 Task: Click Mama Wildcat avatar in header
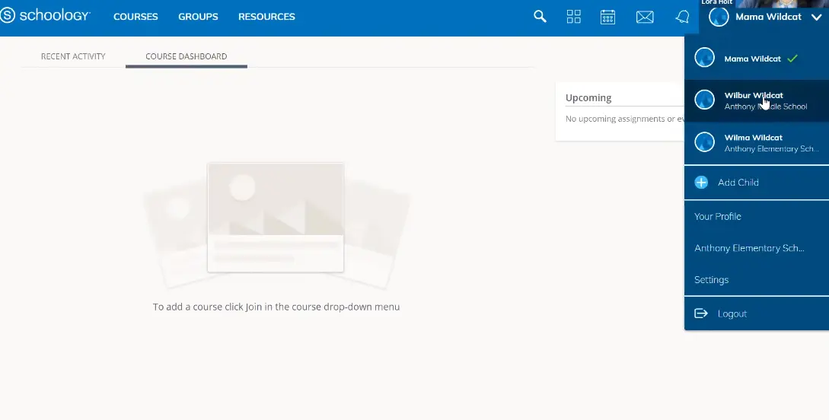point(719,17)
